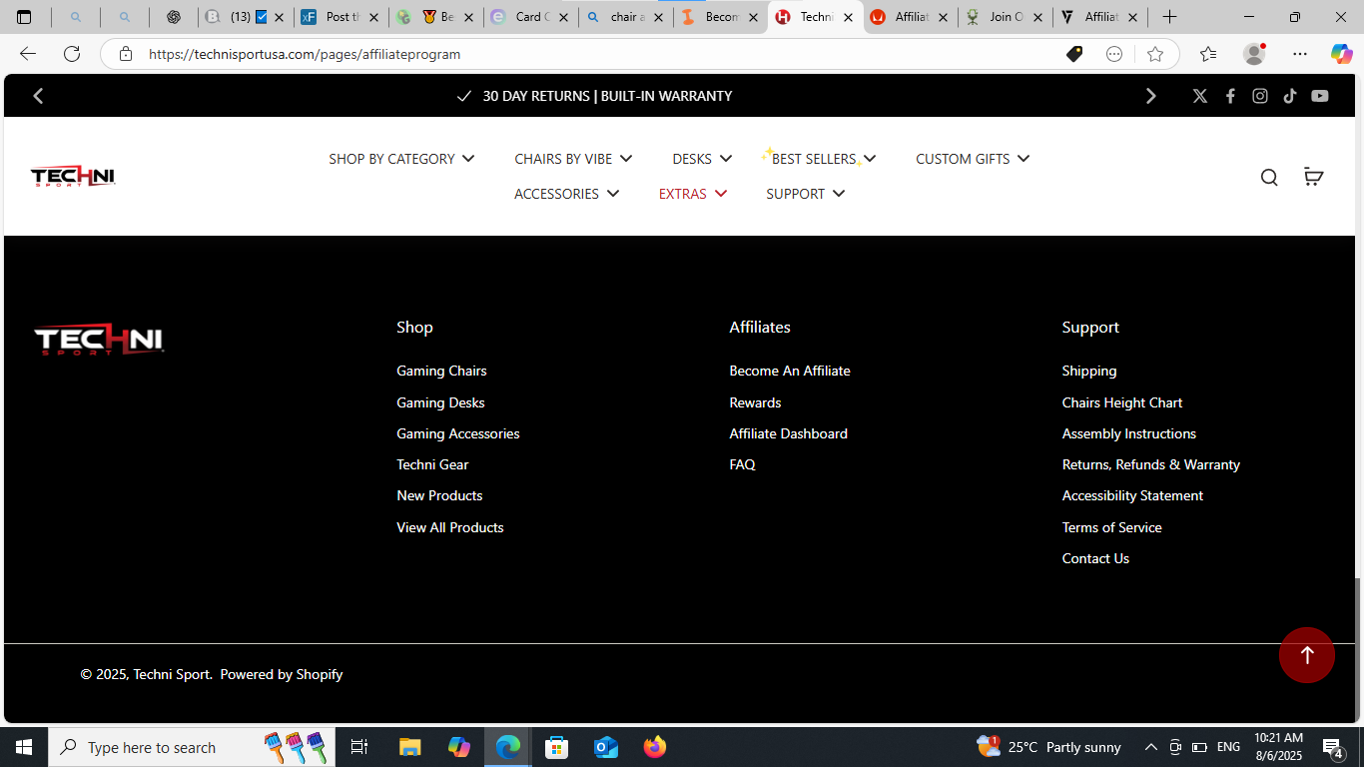Show next announcement with right arrow

tap(1150, 96)
